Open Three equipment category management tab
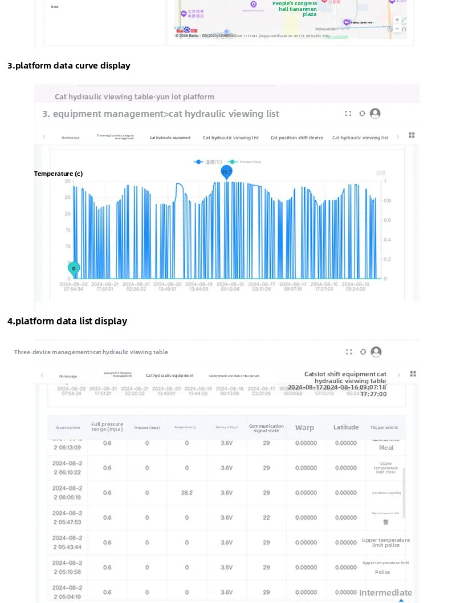 pyautogui.click(x=115, y=137)
